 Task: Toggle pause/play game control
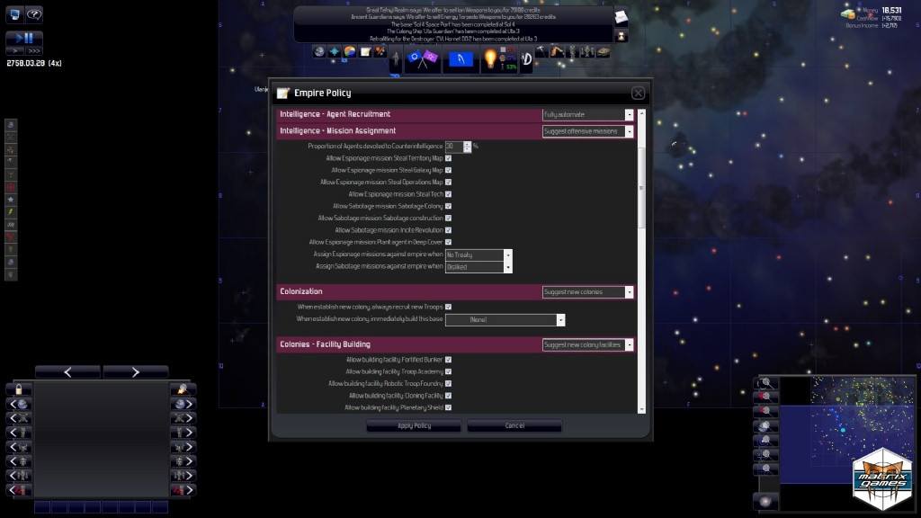(24, 39)
